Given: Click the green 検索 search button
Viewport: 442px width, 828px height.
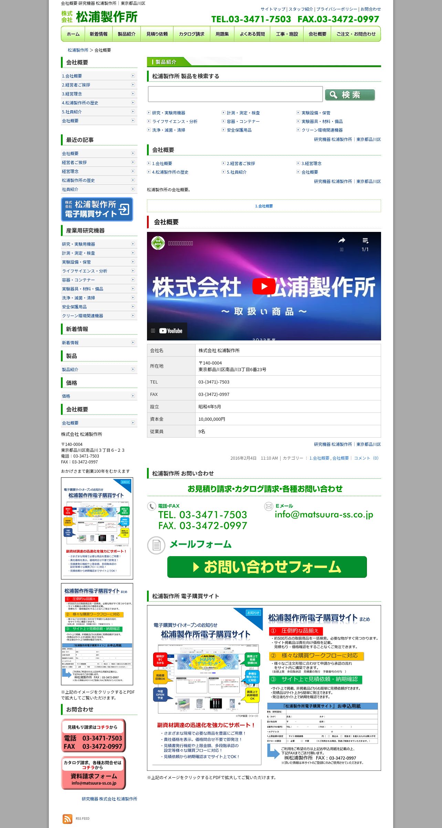Looking at the screenshot, I should tap(350, 95).
